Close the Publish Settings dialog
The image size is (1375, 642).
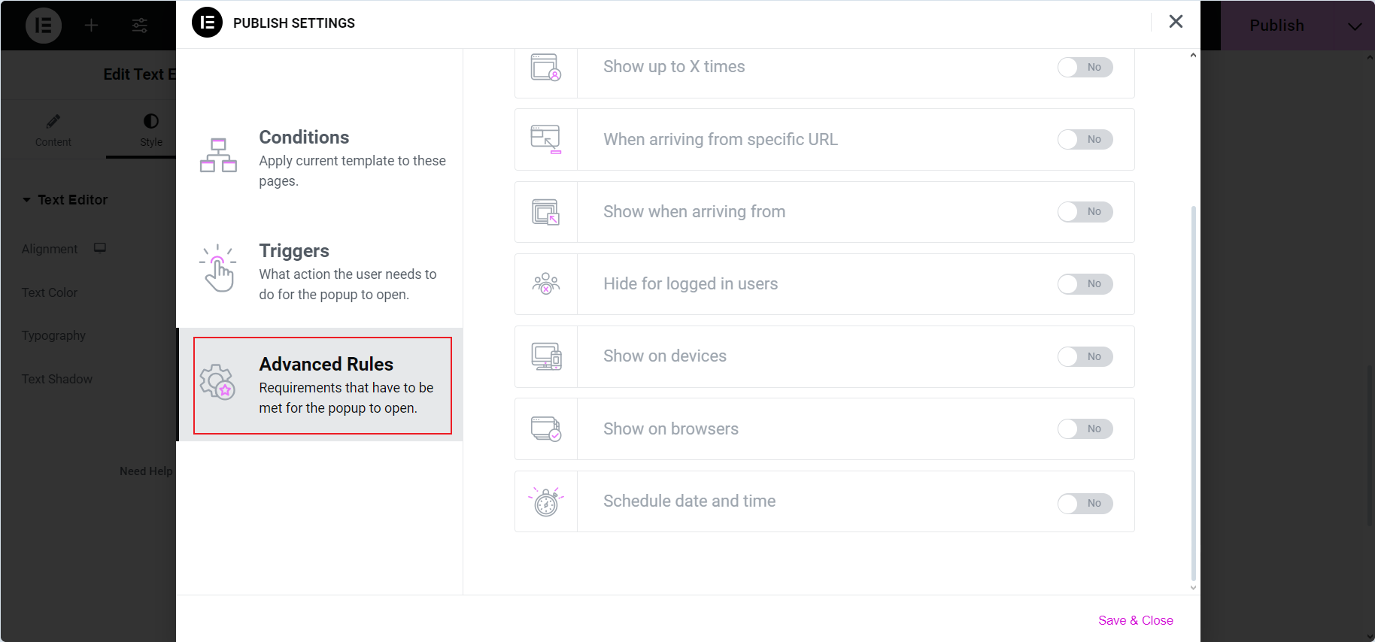tap(1176, 22)
